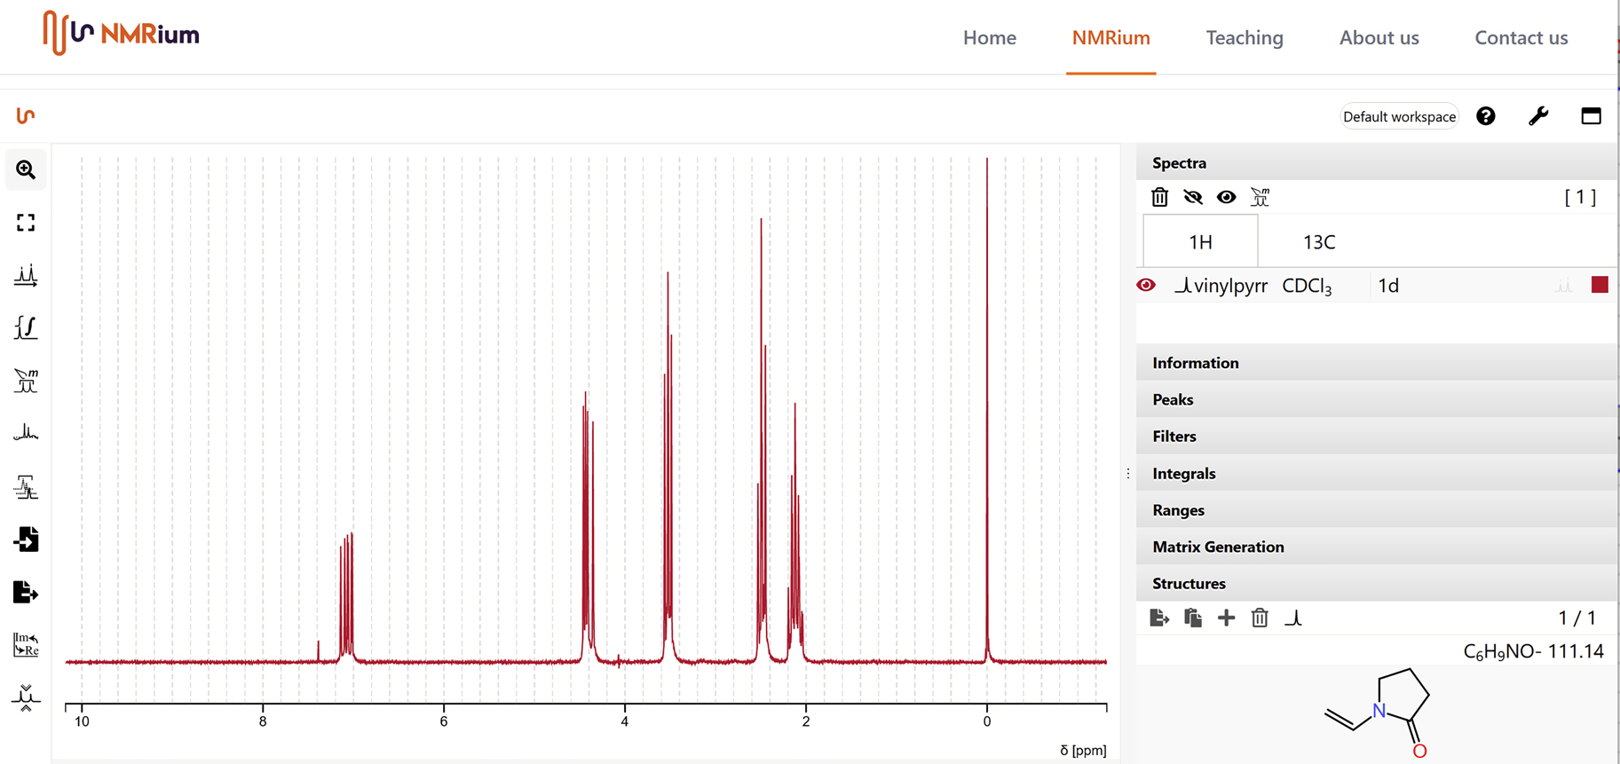Toggle visibility of vinylpyrr spectrum
The height and width of the screenshot is (764, 1620).
1146,286
